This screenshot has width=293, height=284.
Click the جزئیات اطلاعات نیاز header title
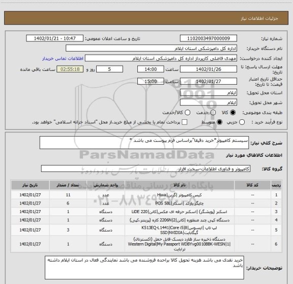pyautogui.click(x=259, y=18)
